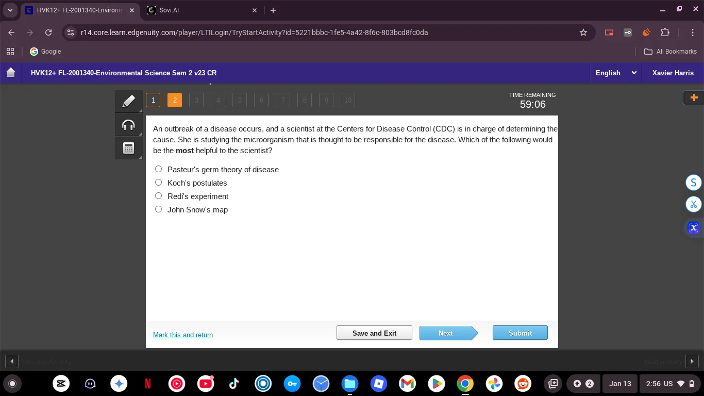Select the highlighter pencil tool
This screenshot has width=704, height=396.
(128, 101)
